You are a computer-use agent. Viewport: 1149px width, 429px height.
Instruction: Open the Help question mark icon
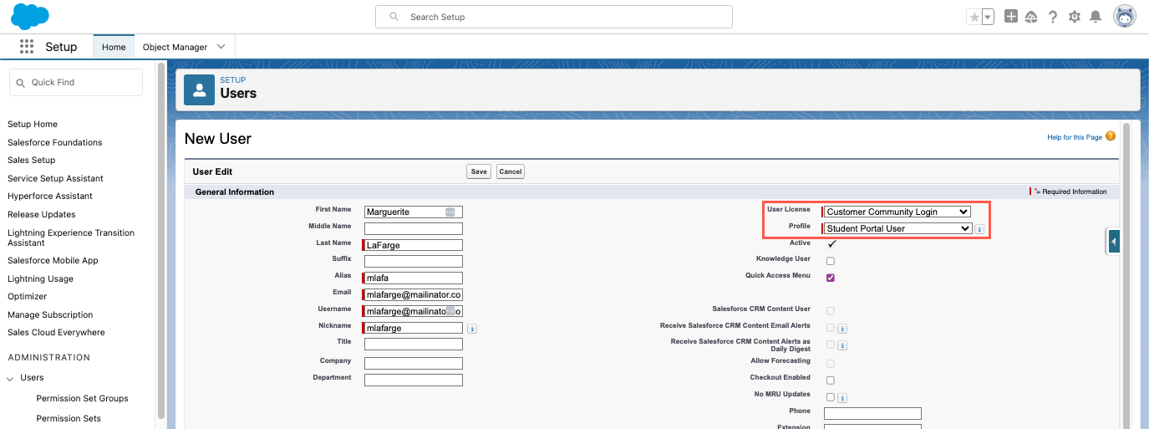click(1053, 17)
